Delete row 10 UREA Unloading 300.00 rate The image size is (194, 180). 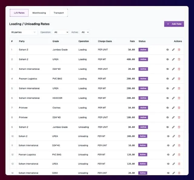coord(179,136)
